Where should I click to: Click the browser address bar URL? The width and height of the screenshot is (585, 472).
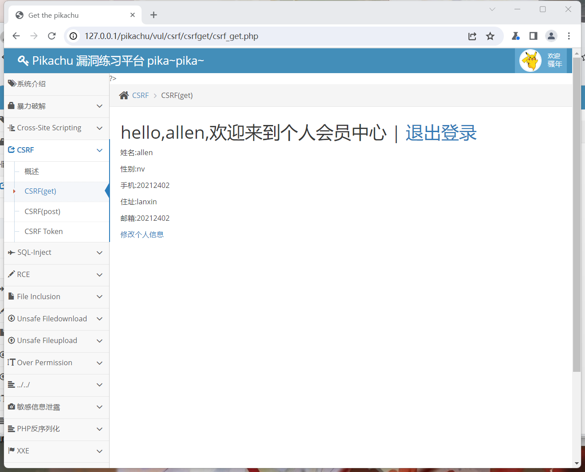(171, 36)
